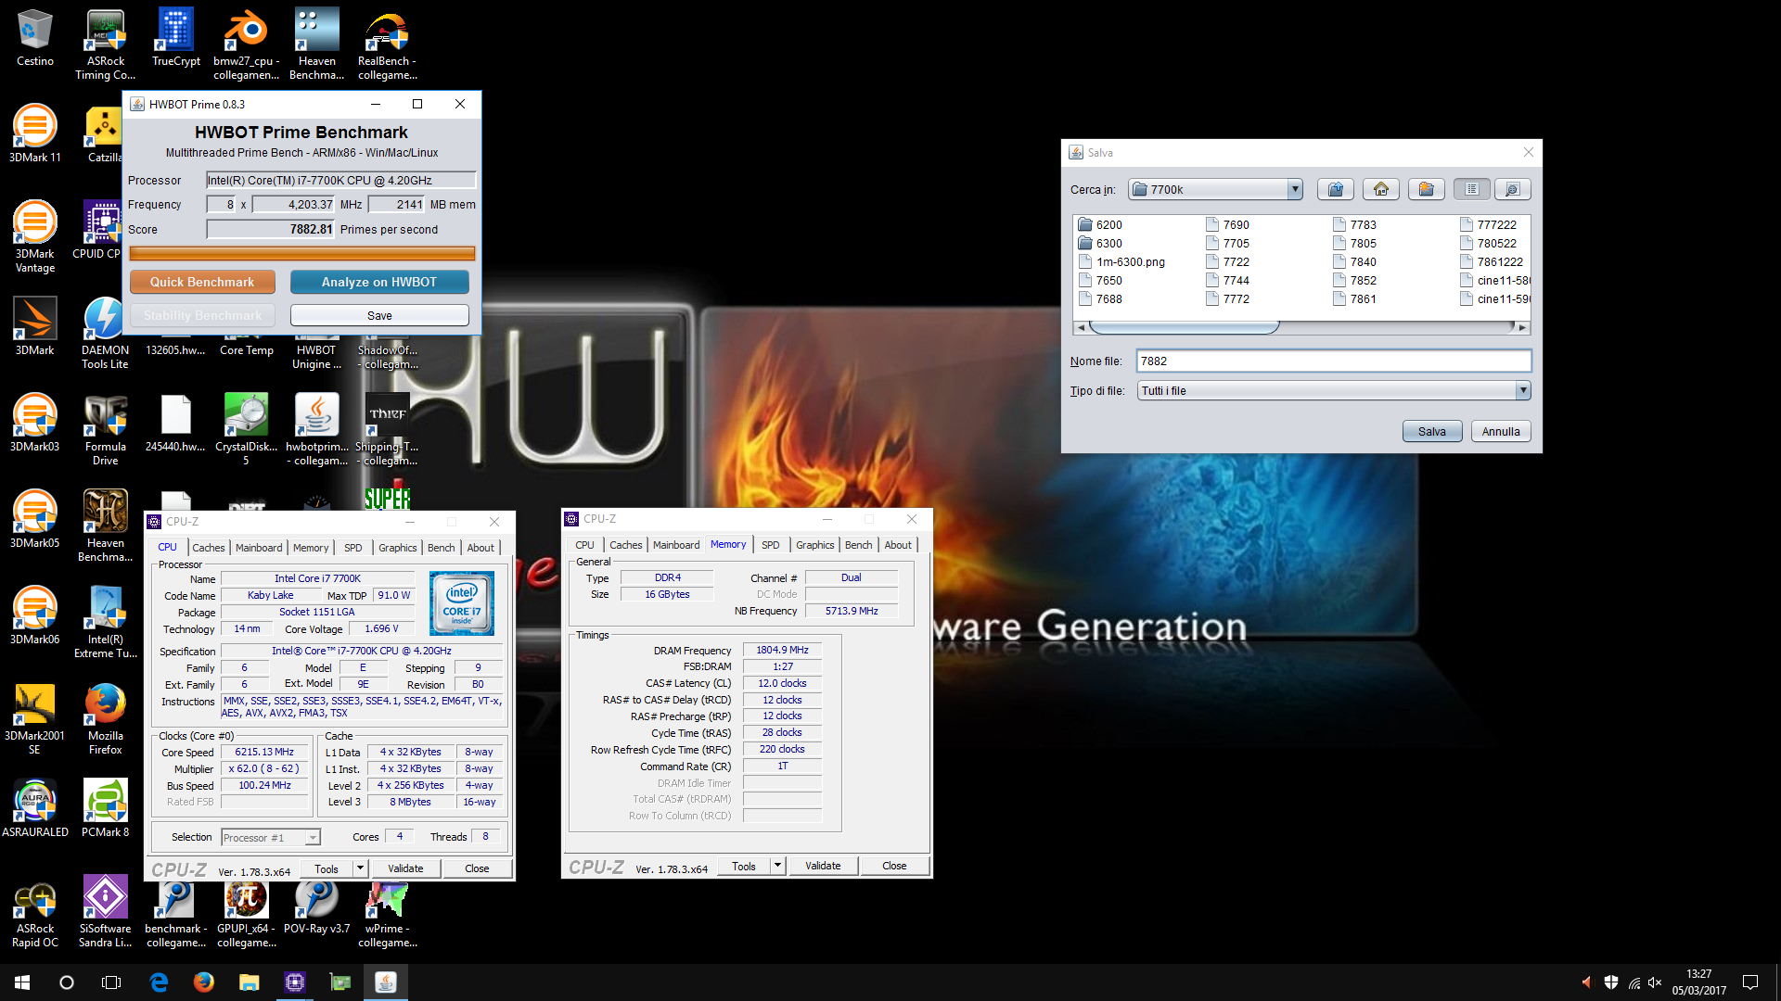Open GPUPI_x64 desktop shortcut
Image resolution: width=1781 pixels, height=1001 pixels.
[247, 916]
